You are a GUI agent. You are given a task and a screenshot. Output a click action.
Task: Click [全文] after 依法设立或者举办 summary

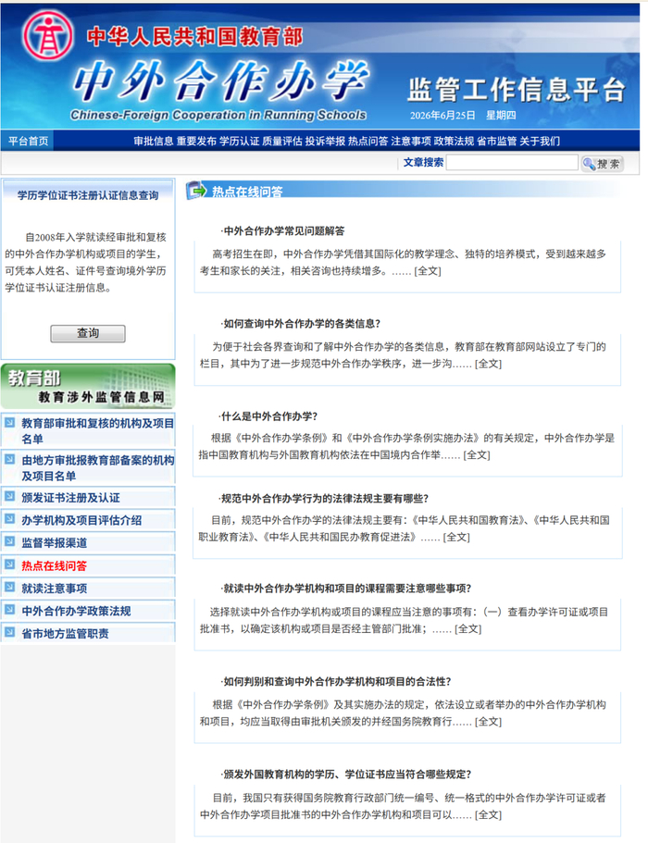click(x=488, y=722)
